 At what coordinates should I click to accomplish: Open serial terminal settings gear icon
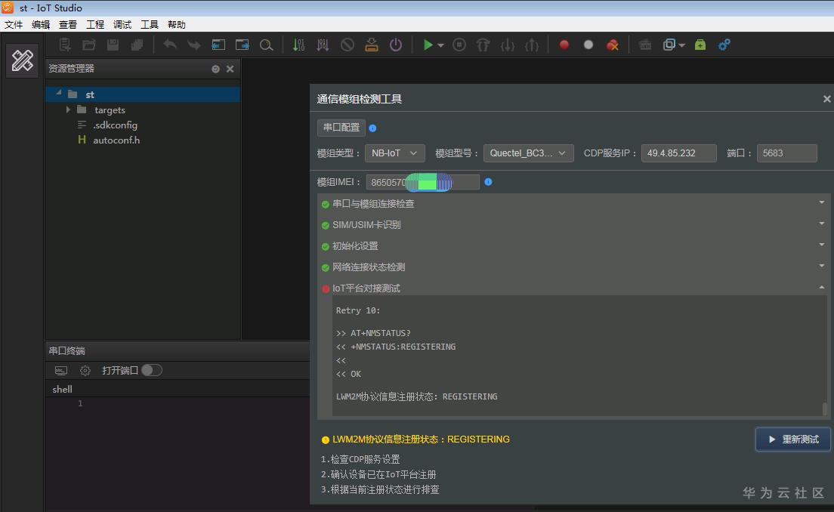point(83,370)
